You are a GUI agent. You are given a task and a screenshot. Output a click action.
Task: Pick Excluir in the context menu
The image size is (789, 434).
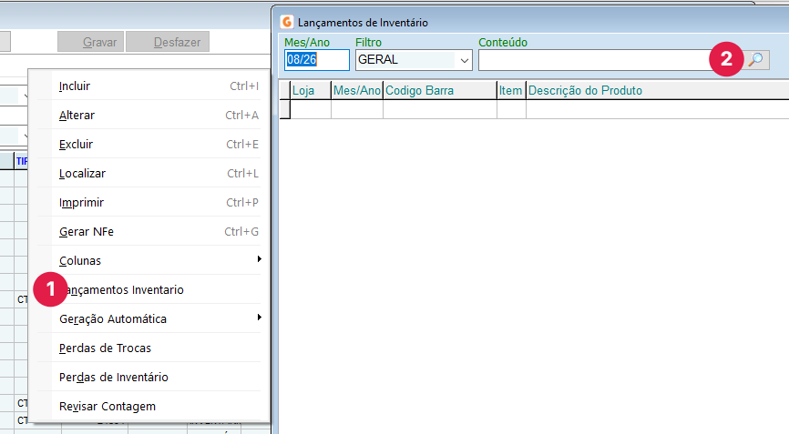[x=150, y=144]
